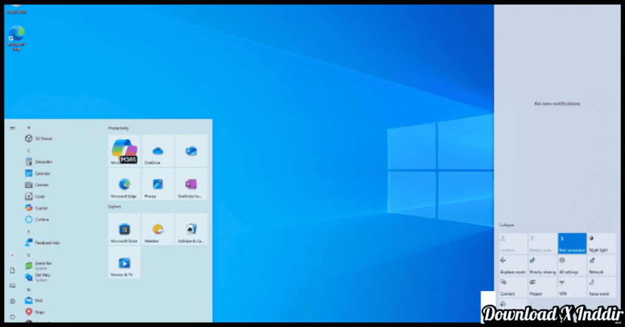Screen dimensions: 625x327
Task: Toggle the Location quick action
Action: [x=513, y=243]
